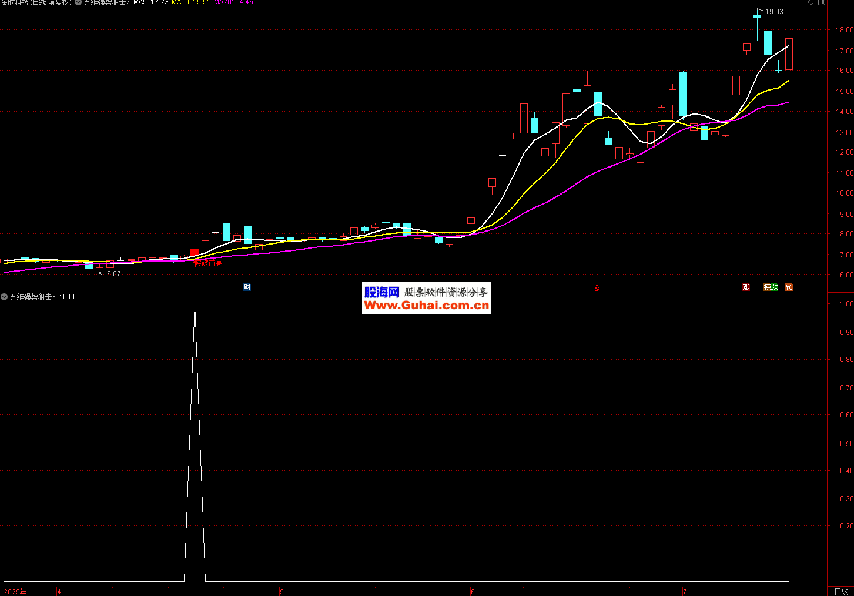Click the 五维强势狙击F : 0.00 indicator title

pyautogui.click(x=43, y=297)
